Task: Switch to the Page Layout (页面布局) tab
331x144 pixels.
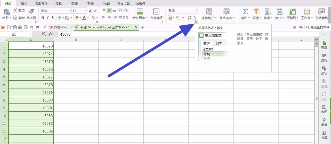Action: (x=41, y=3)
